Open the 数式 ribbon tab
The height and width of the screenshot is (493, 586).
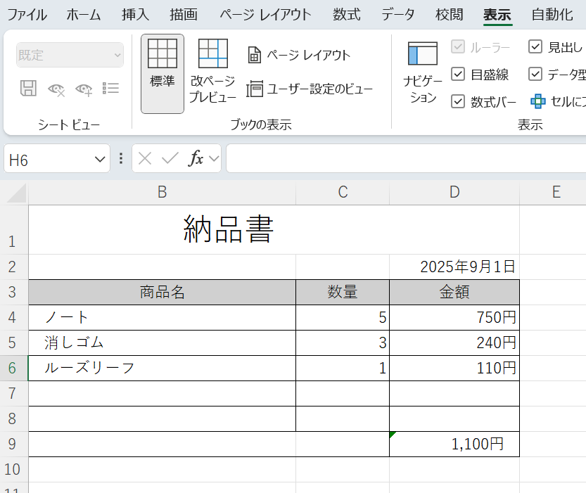(x=346, y=15)
